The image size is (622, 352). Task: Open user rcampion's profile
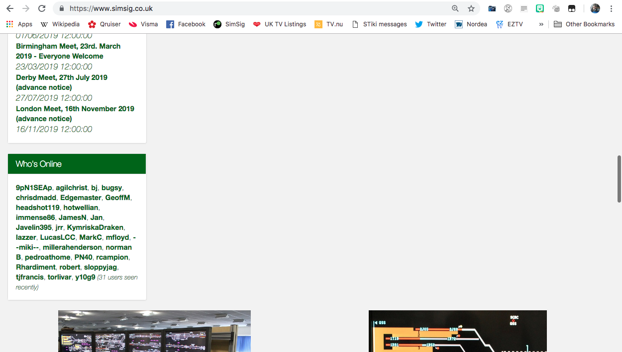point(112,257)
